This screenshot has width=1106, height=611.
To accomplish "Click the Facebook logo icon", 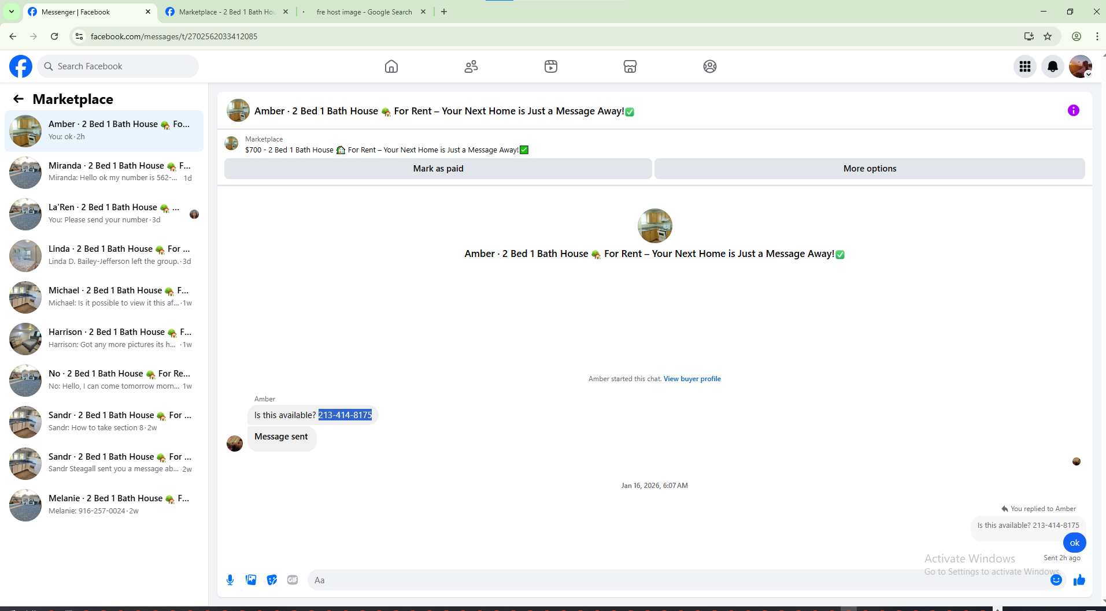I will pyautogui.click(x=21, y=66).
